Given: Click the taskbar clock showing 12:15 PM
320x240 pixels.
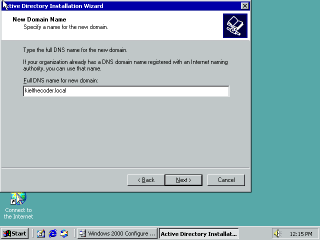Looking at the screenshot, I should (x=301, y=233).
